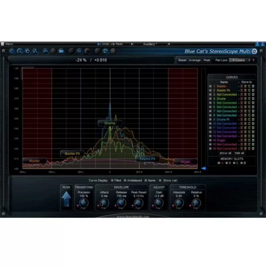
Task: Click the blue refresh arrows toolbar icon
Action: click(x=105, y=51)
